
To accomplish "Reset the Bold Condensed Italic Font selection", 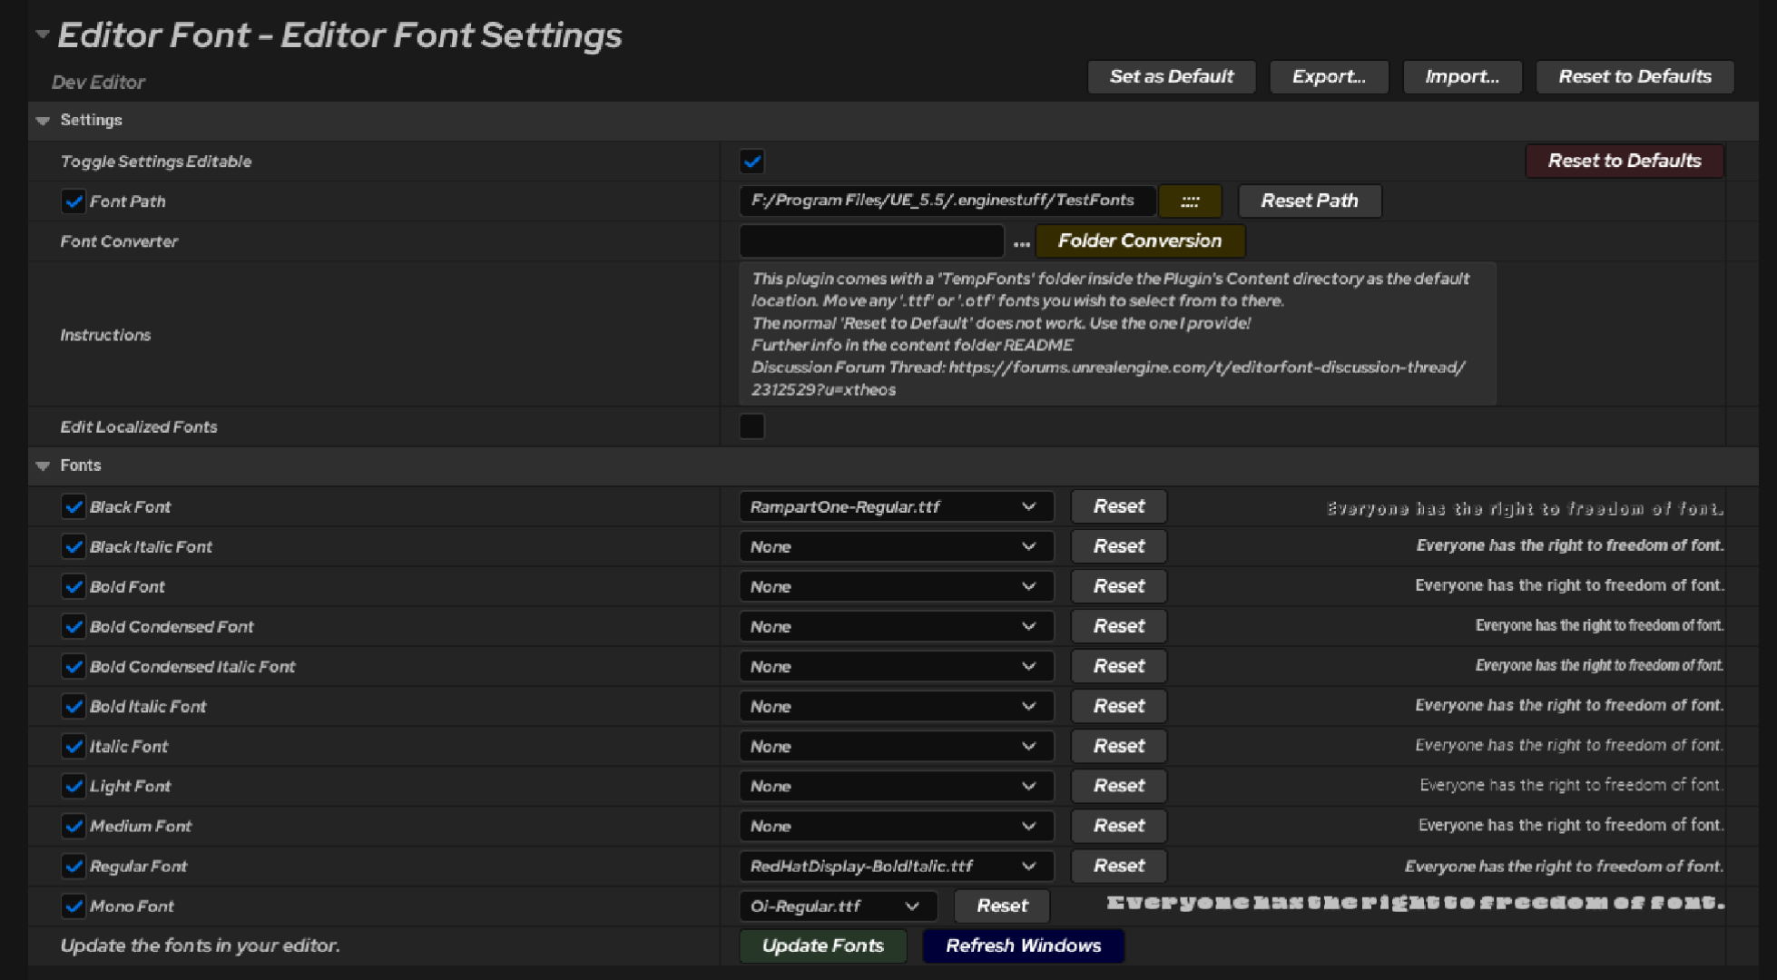I will [1118, 666].
